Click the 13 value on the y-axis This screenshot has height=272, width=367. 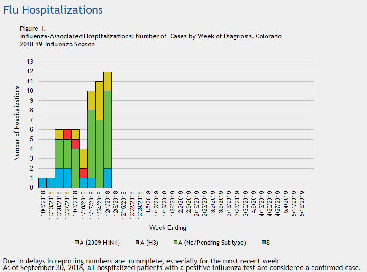point(30,62)
